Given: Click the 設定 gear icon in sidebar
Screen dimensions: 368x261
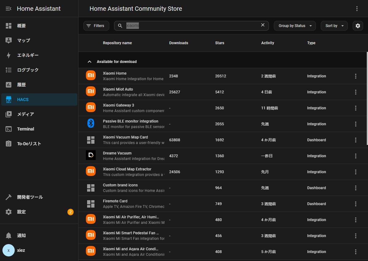Looking at the screenshot, I should coord(9,212).
